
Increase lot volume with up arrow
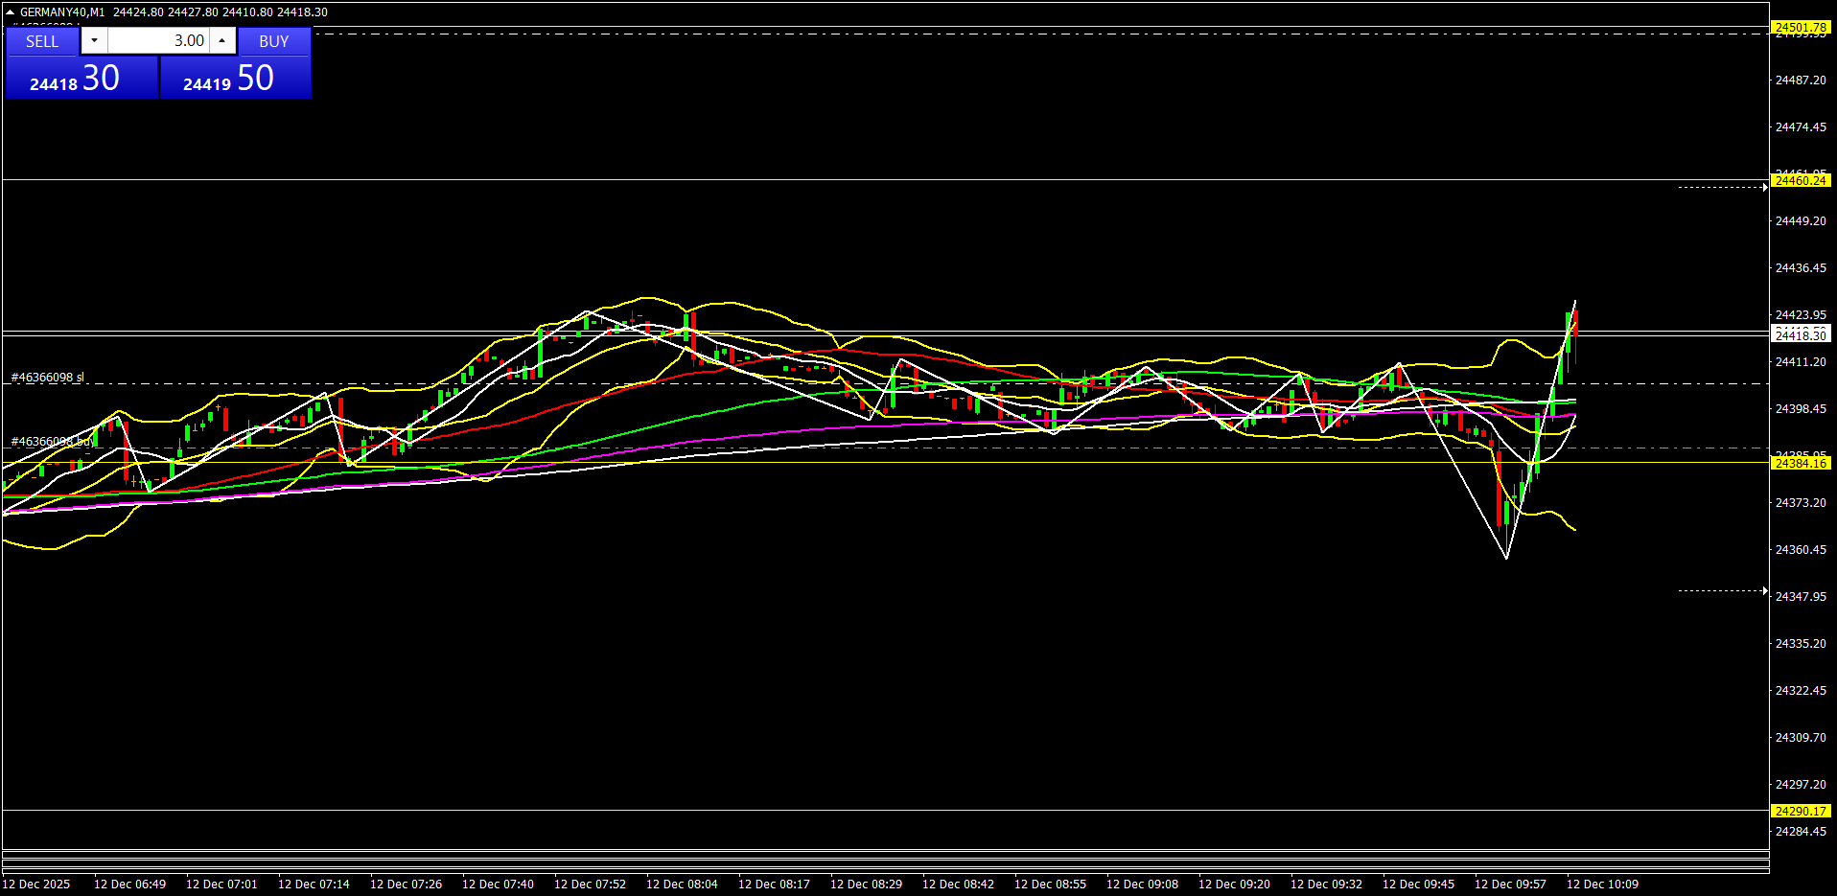coord(222,40)
